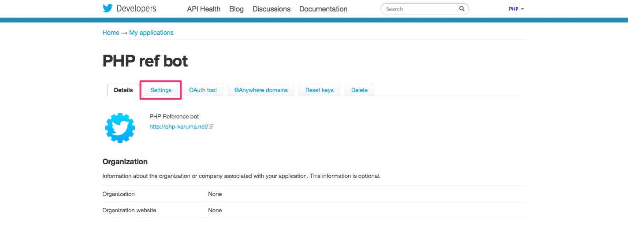Viewport: 628px width, 229px height.
Task: Follow the Home breadcrumb link
Action: tap(111, 33)
